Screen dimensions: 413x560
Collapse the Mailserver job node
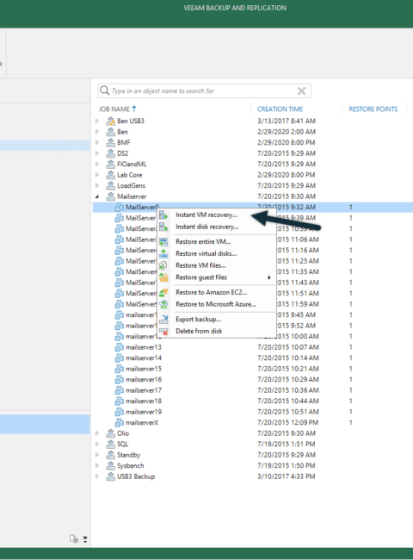(97, 196)
